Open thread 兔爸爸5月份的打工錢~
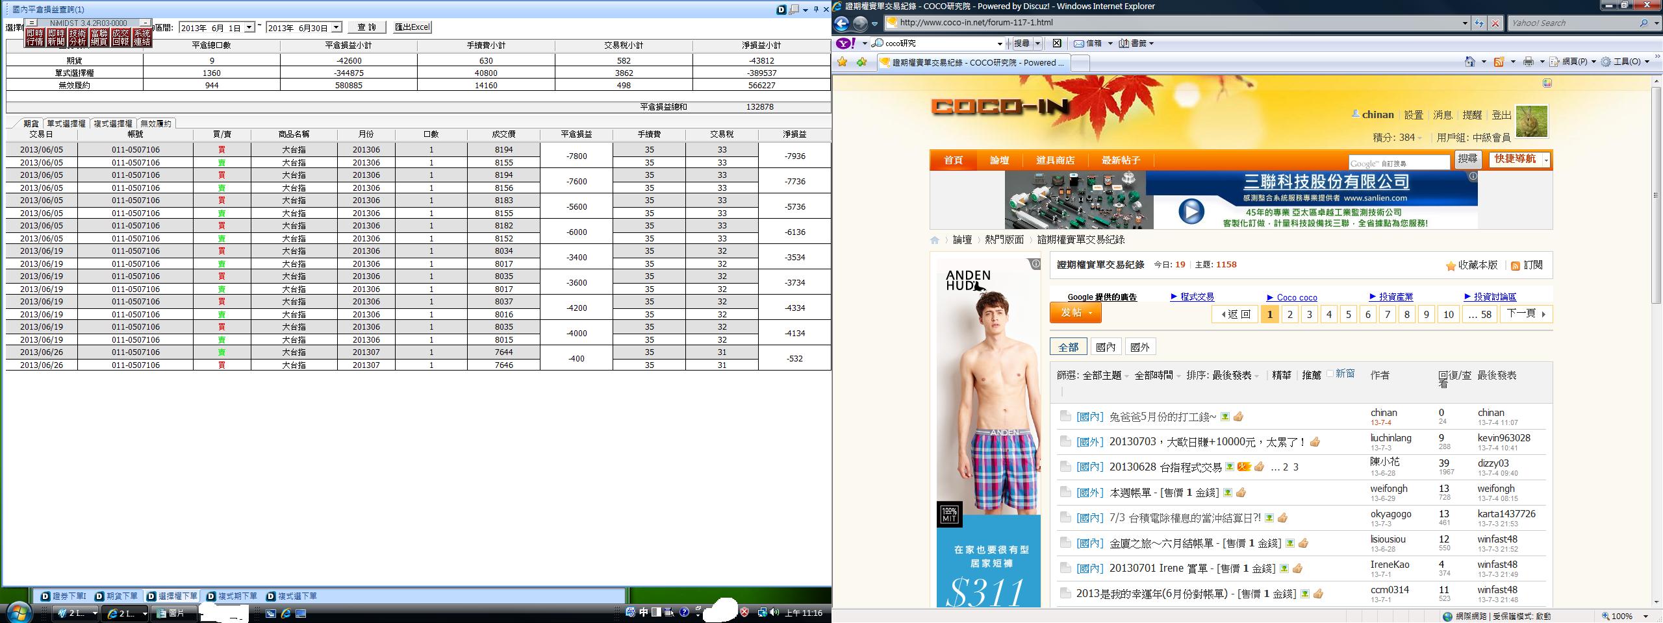 click(1162, 417)
